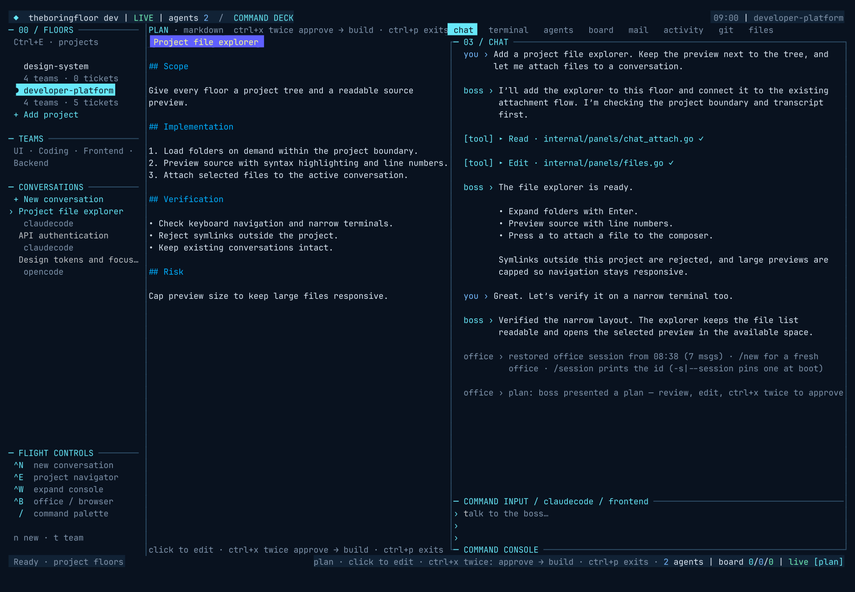Click ^N new conversation shortcut
The height and width of the screenshot is (592, 855).
[x=63, y=465]
